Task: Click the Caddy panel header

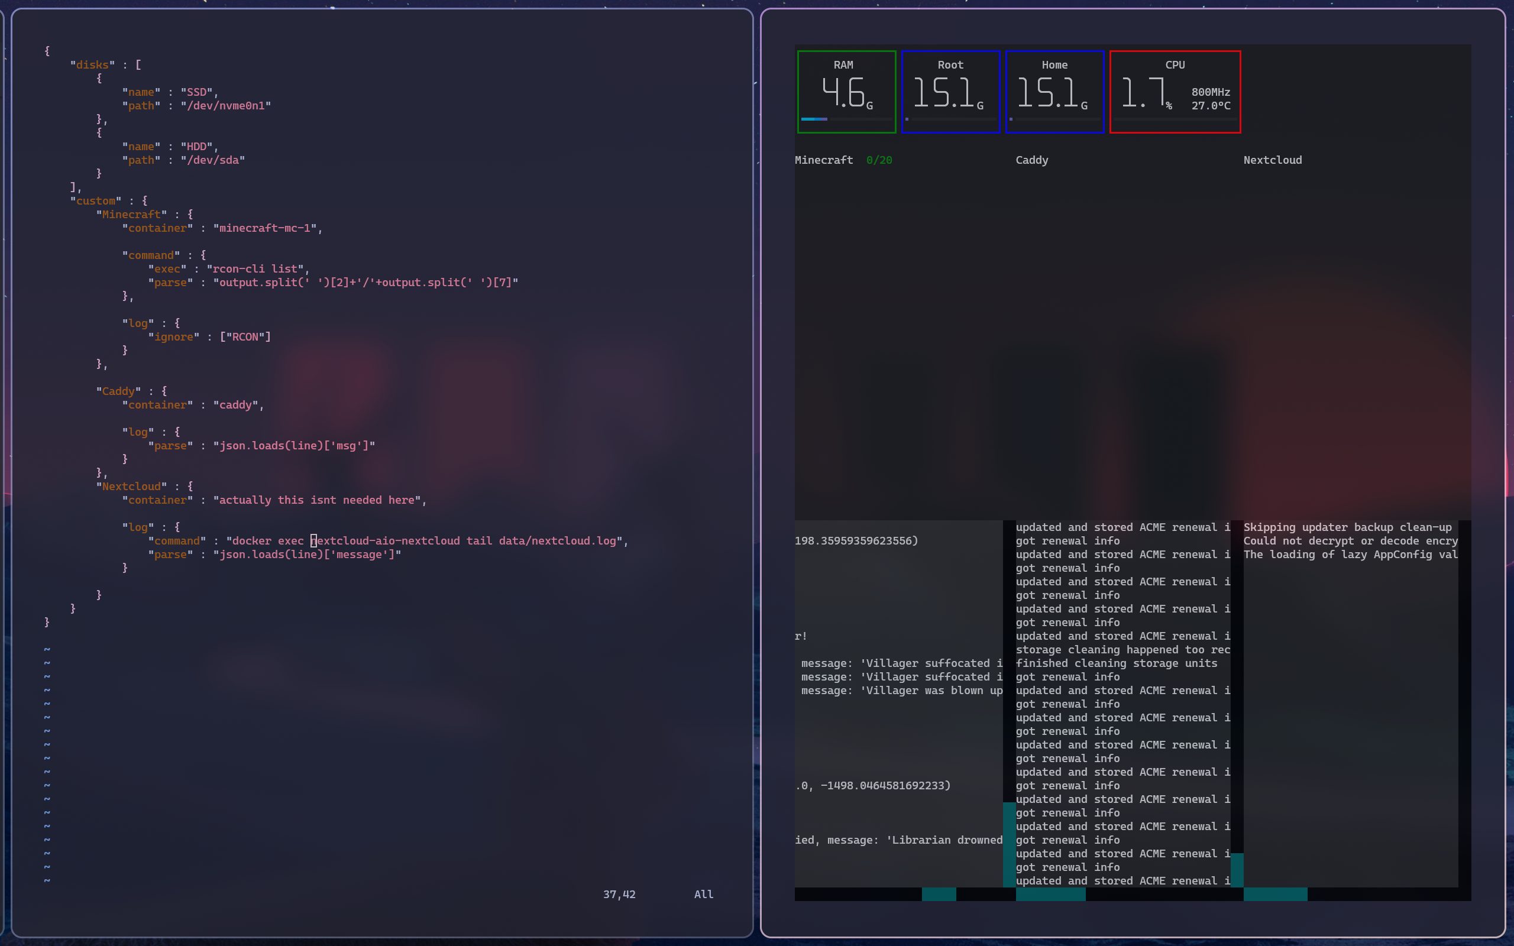Action: pos(1031,160)
